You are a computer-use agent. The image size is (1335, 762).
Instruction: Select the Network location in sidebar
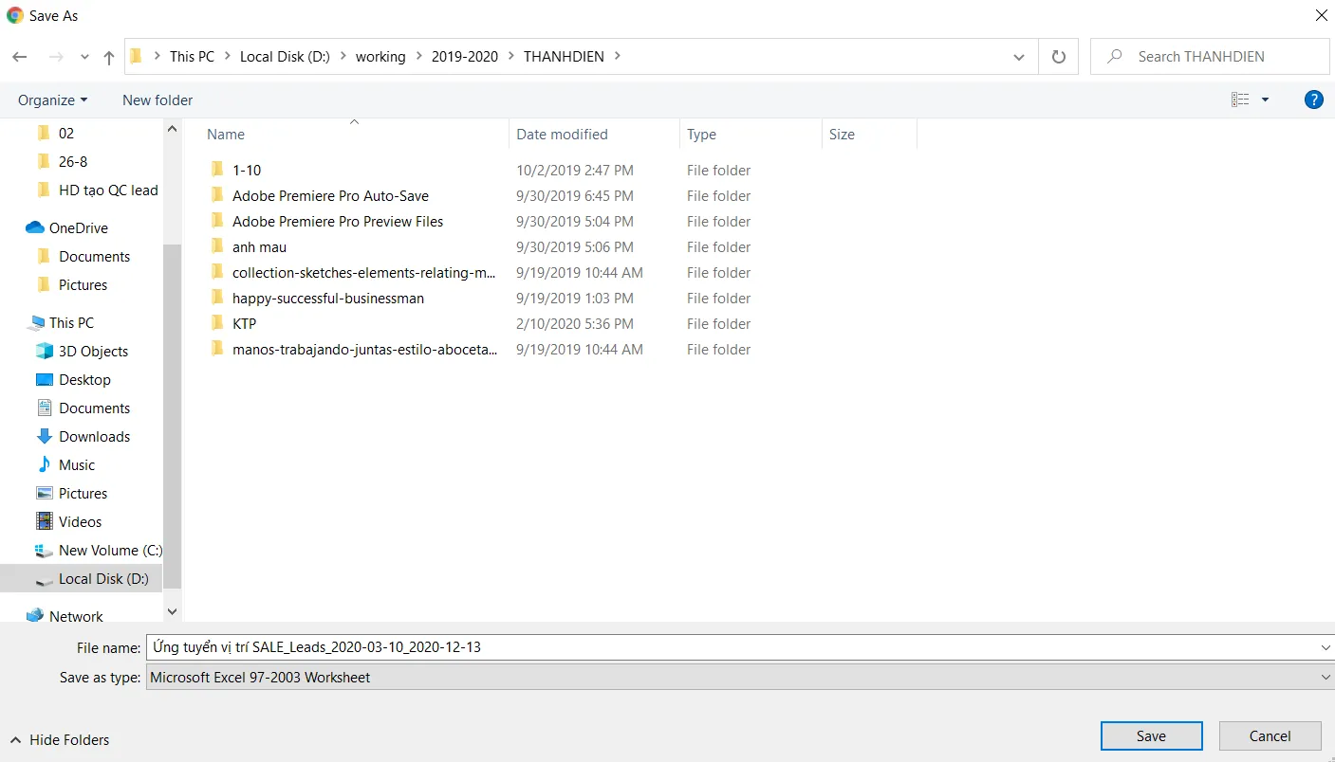coord(76,616)
